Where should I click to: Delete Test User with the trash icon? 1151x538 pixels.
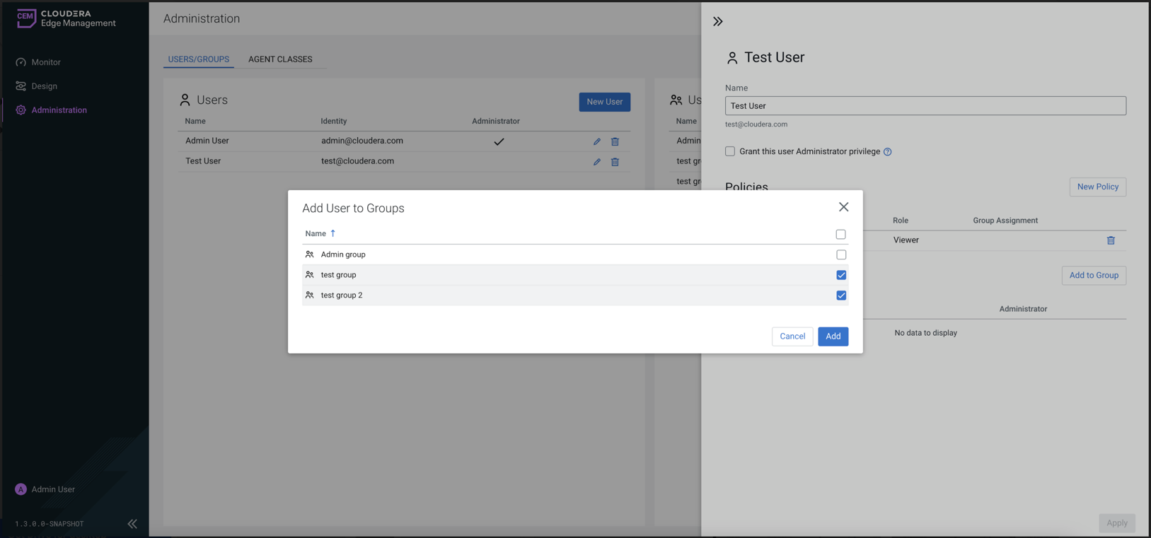click(x=615, y=162)
